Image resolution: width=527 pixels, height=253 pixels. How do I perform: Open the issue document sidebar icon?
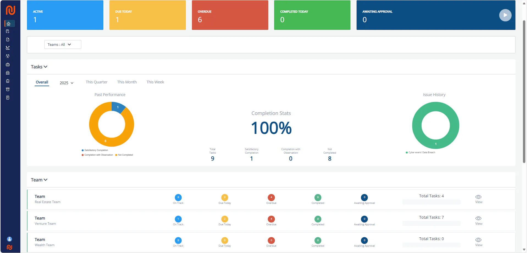point(8,40)
